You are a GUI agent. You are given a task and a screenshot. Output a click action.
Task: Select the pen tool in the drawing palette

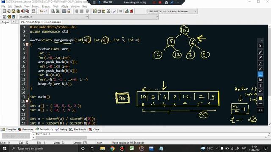260,52
